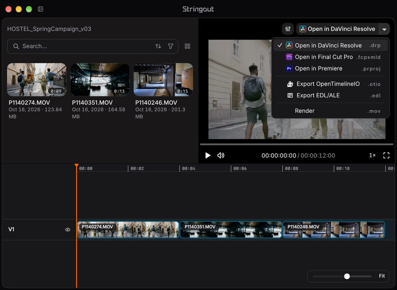Maximize the Stringout window

(29, 9)
